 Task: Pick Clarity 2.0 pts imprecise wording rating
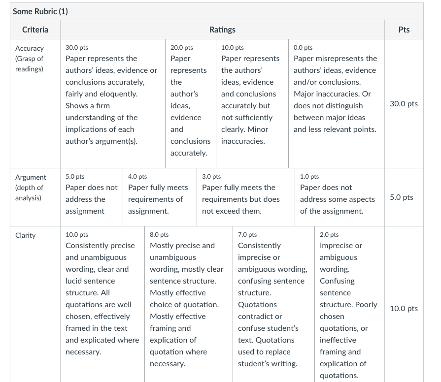[x=349, y=304]
